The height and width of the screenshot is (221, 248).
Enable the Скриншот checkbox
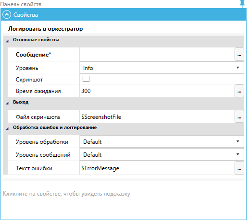(86, 79)
